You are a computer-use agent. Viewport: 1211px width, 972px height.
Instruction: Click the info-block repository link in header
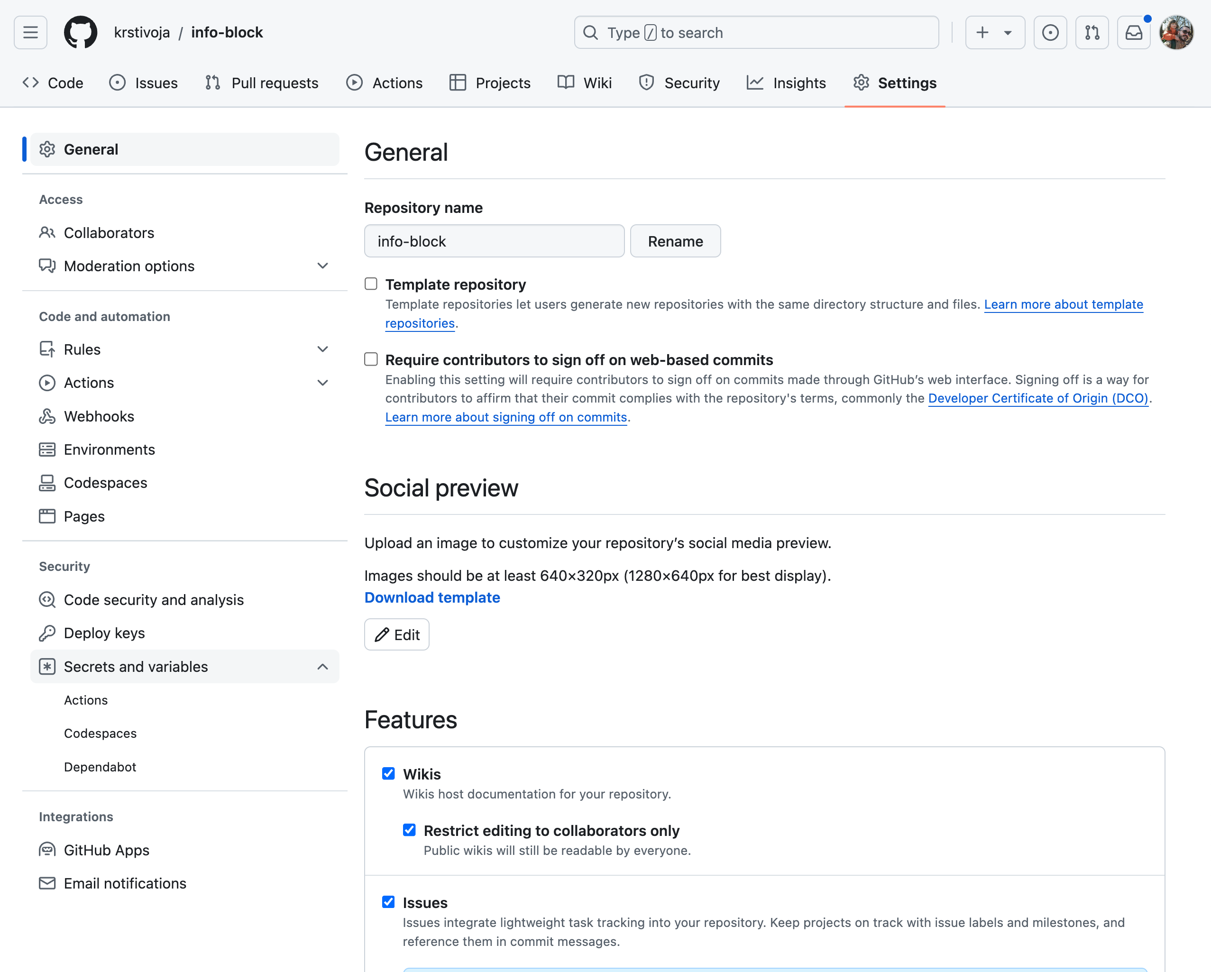click(x=227, y=33)
